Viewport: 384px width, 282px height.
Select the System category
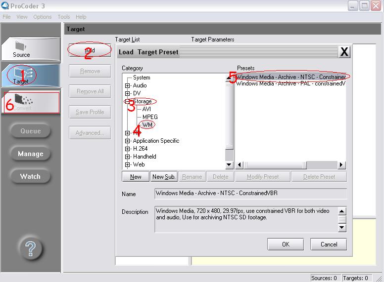[x=142, y=78]
